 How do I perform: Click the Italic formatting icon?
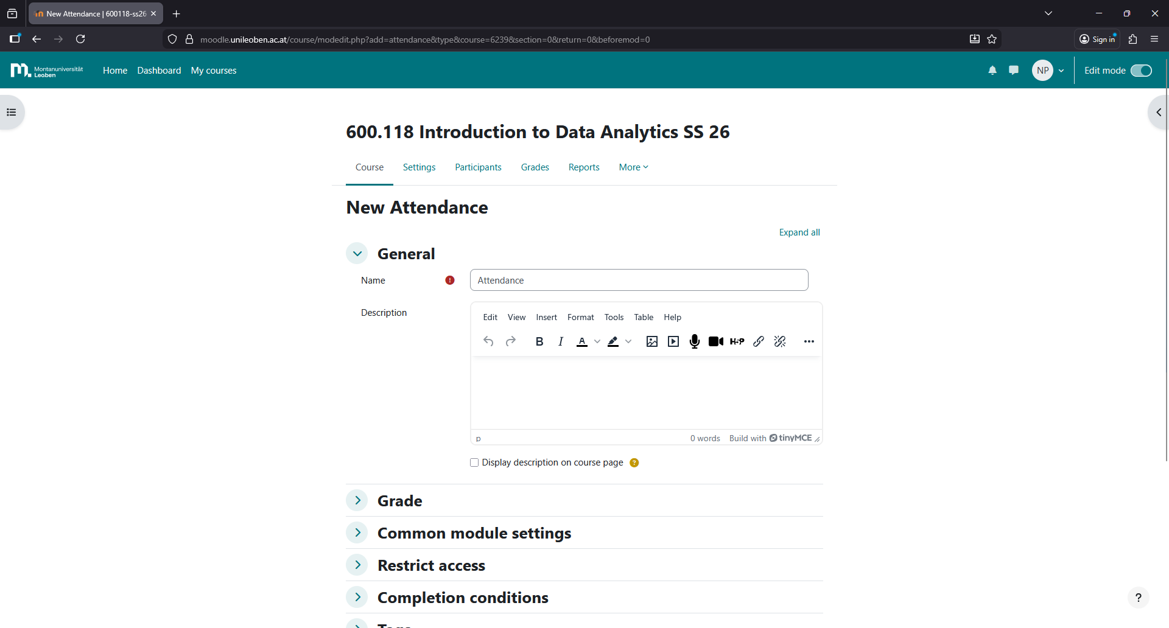[x=560, y=341]
